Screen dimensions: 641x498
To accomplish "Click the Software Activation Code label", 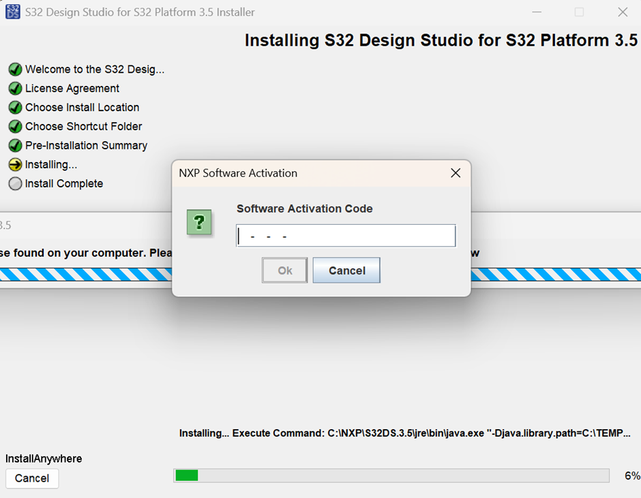I will pyautogui.click(x=305, y=208).
